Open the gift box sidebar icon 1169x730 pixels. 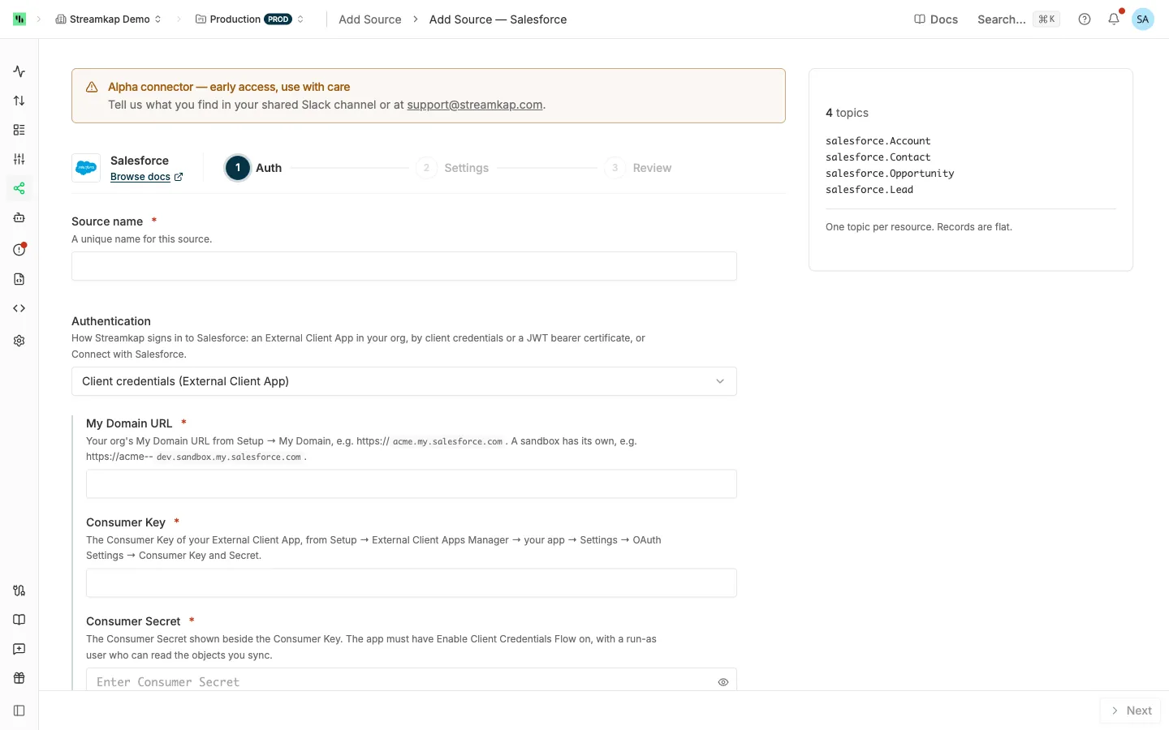[19, 678]
